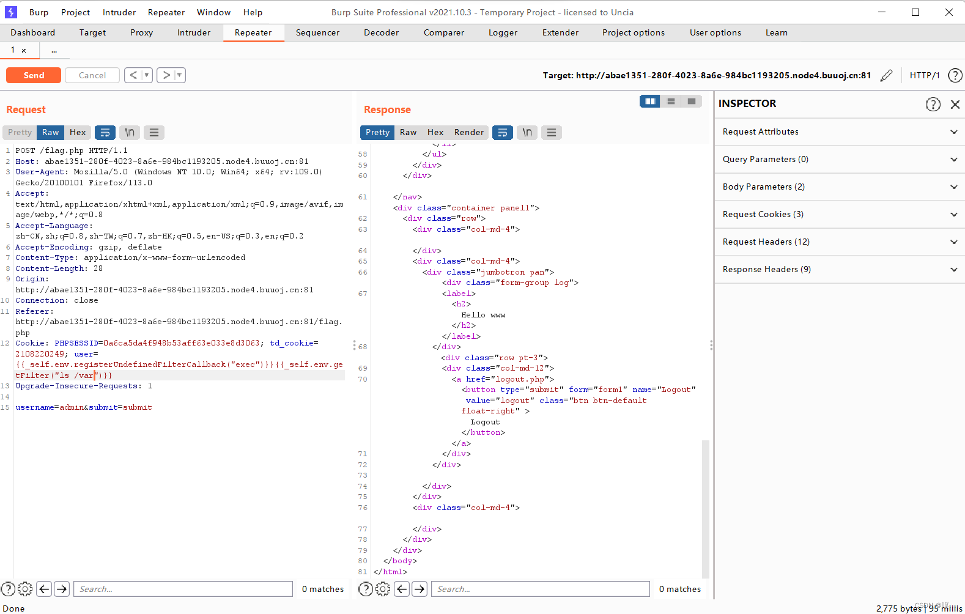
Task: Switch response view to Hex
Action: (x=435, y=132)
